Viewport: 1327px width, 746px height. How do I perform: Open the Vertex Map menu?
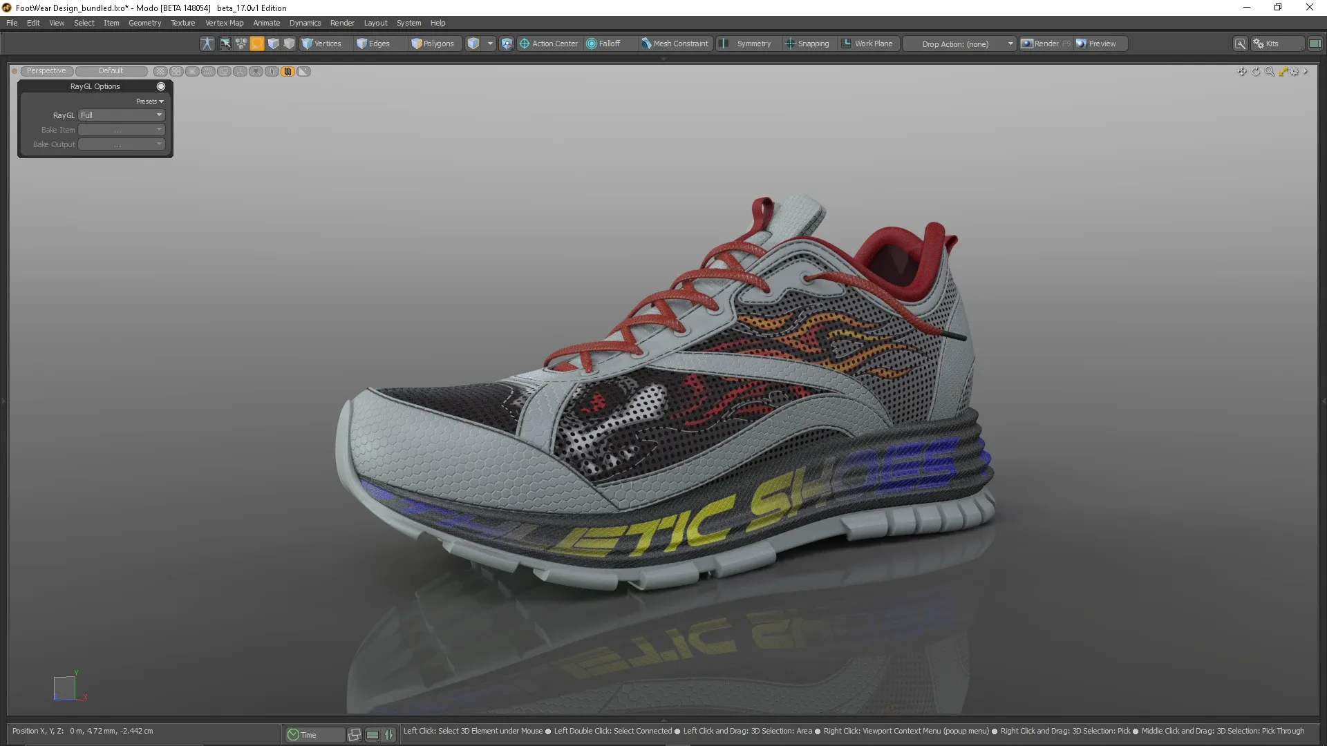tap(224, 23)
